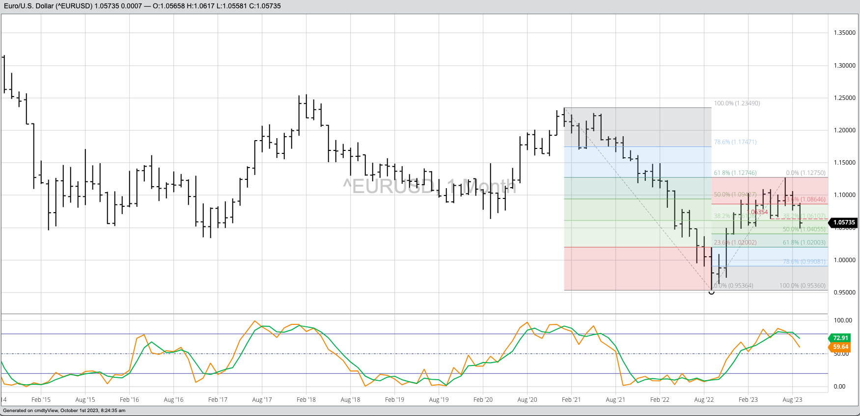860x416 pixels.
Task: Click the Aug '22 date axis label
Action: click(704, 400)
